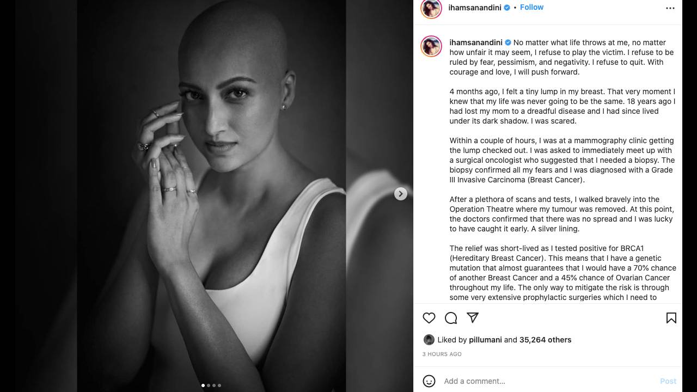
Task: Open emoji picker smiley icon
Action: click(429, 381)
